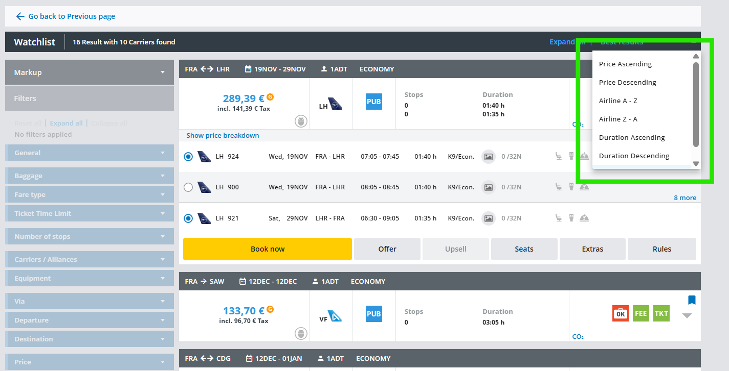
Task: Click the bookmark icon on the FRA-SAW flight
Action: (x=692, y=300)
